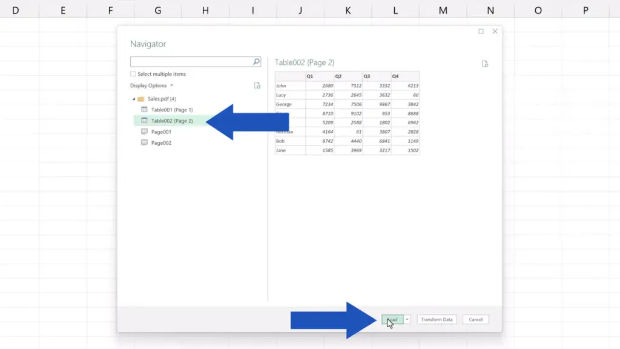Select Table002 (Page 2) in the tree
Viewport: 620px width, 349px height.
(172, 121)
